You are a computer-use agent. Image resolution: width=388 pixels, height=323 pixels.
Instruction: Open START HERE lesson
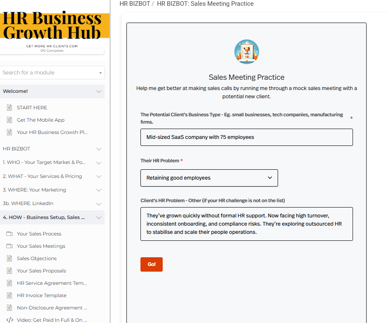(x=32, y=107)
